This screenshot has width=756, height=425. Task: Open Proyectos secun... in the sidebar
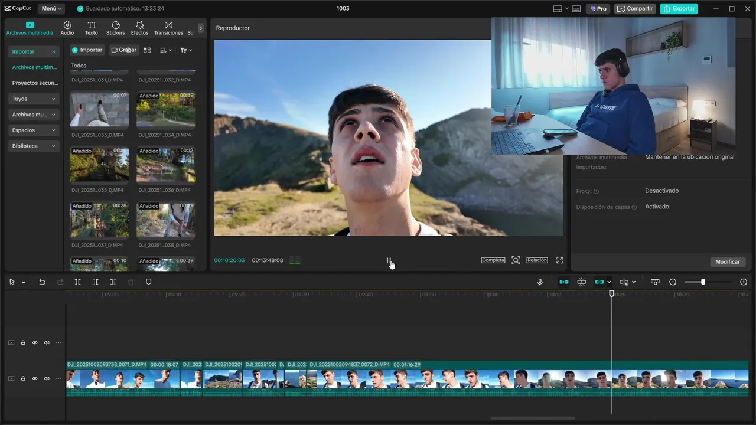pyautogui.click(x=34, y=83)
